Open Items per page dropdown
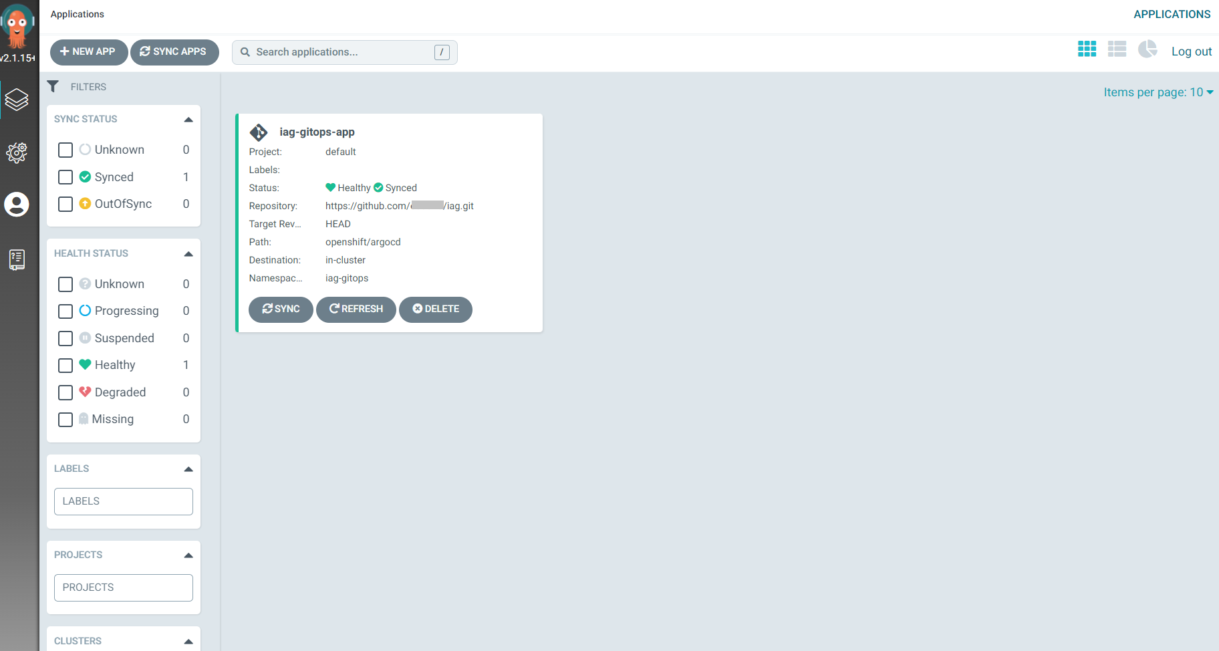This screenshot has width=1219, height=651. click(x=1158, y=92)
